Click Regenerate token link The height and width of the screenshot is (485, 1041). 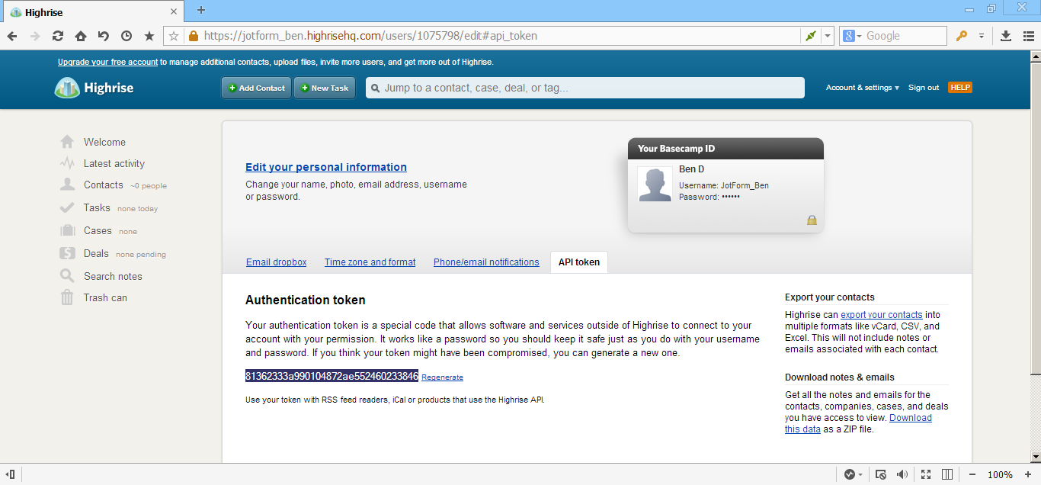coord(442,377)
